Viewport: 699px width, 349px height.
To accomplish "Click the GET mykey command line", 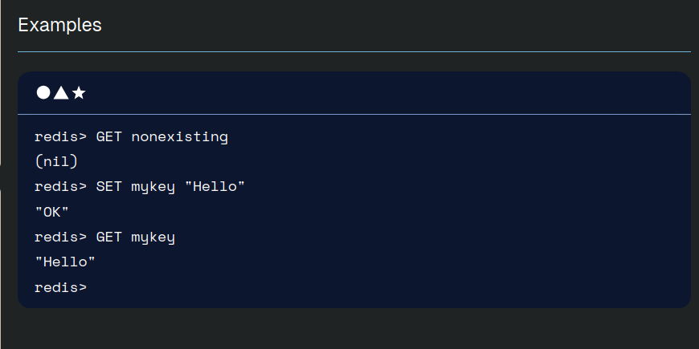I will pos(104,237).
